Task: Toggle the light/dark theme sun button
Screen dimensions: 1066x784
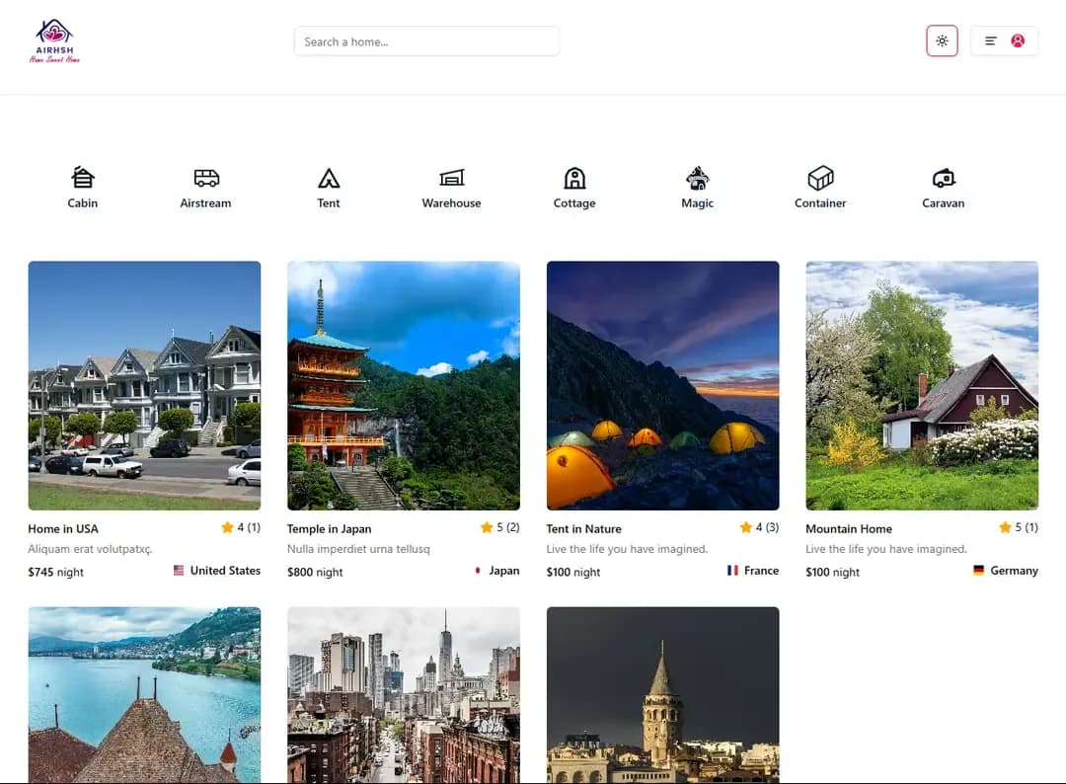Action: 942,40
